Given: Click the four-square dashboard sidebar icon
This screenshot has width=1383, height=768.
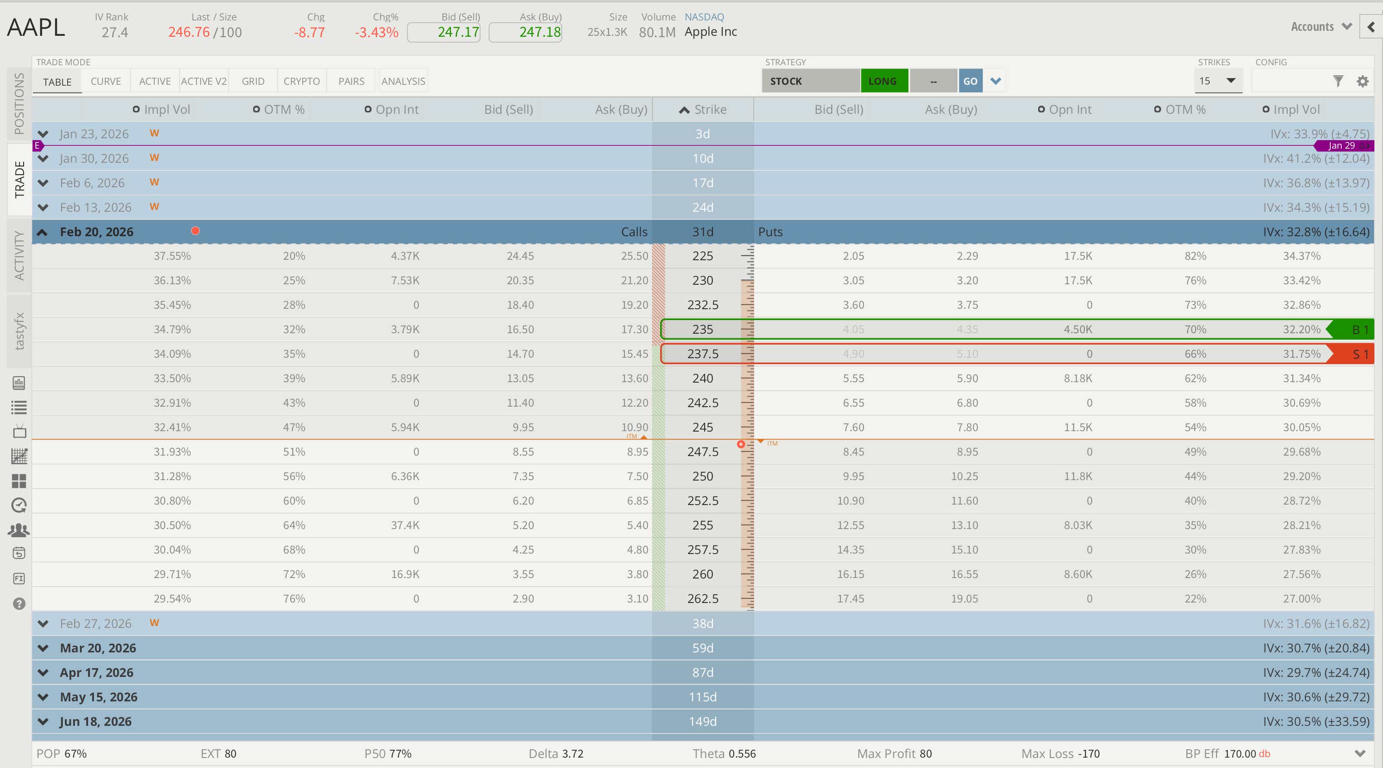Looking at the screenshot, I should (19, 481).
